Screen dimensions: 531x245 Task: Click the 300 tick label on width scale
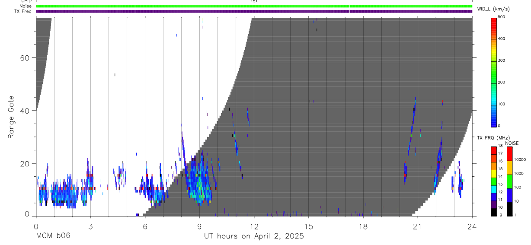(502, 60)
